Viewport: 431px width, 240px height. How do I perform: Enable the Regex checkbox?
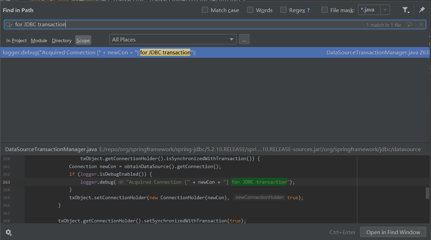click(284, 10)
